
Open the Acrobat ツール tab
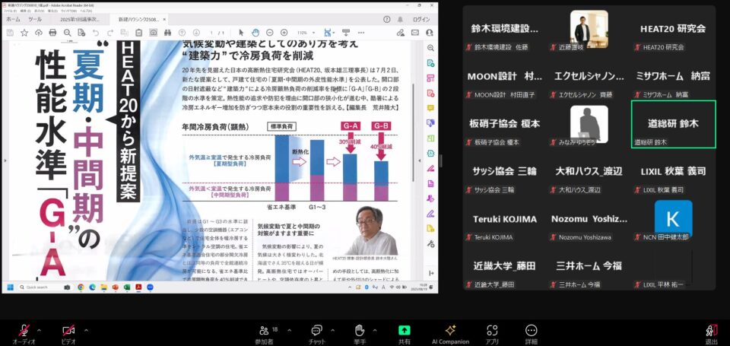pos(35,18)
